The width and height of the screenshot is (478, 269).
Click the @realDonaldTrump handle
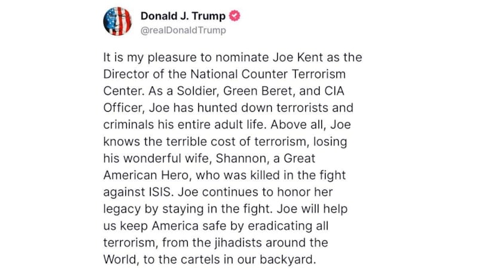[x=183, y=29]
